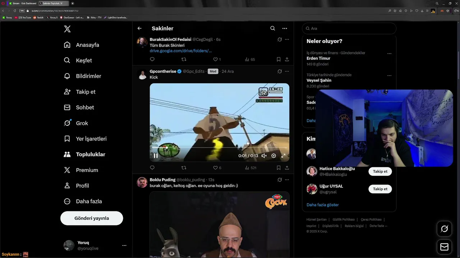Select Topluluklar in the sidebar

point(85,154)
